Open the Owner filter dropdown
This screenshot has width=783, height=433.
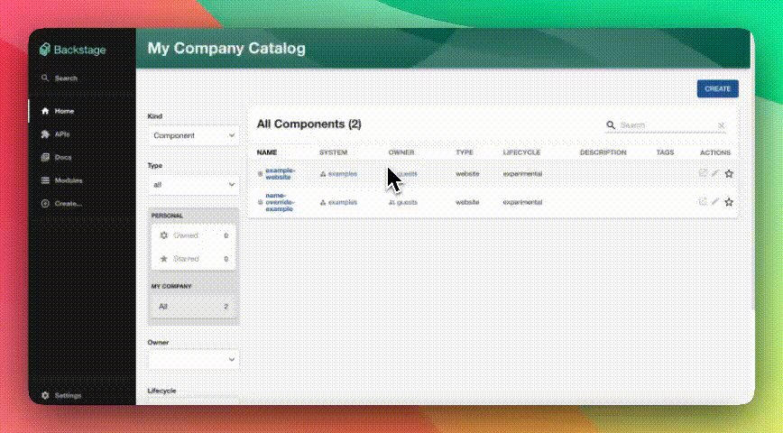193,359
